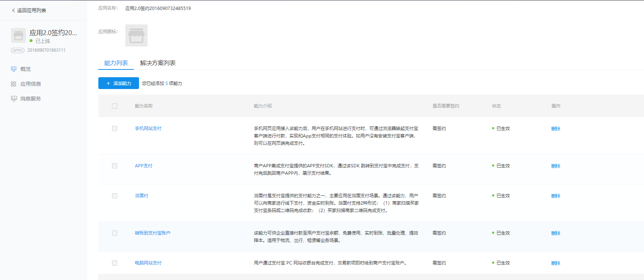Toggle the select-all checkbox in table header
This screenshot has width=644, height=280.
pyautogui.click(x=115, y=106)
